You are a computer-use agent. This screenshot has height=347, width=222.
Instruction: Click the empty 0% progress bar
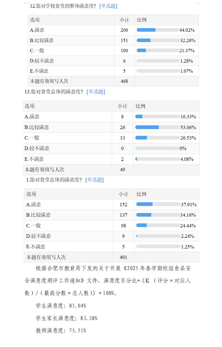click(x=157, y=148)
